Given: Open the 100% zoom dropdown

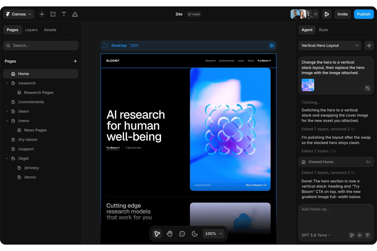Looking at the screenshot, I should pyautogui.click(x=213, y=233).
